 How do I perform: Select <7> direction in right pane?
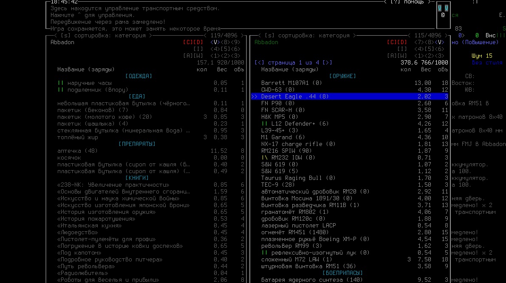tap(419, 42)
